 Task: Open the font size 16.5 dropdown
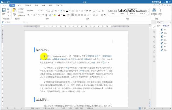coord(47,11)
